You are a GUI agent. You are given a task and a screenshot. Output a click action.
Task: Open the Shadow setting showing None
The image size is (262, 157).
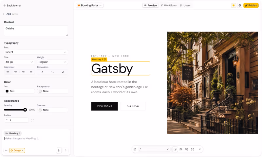coord(52,110)
